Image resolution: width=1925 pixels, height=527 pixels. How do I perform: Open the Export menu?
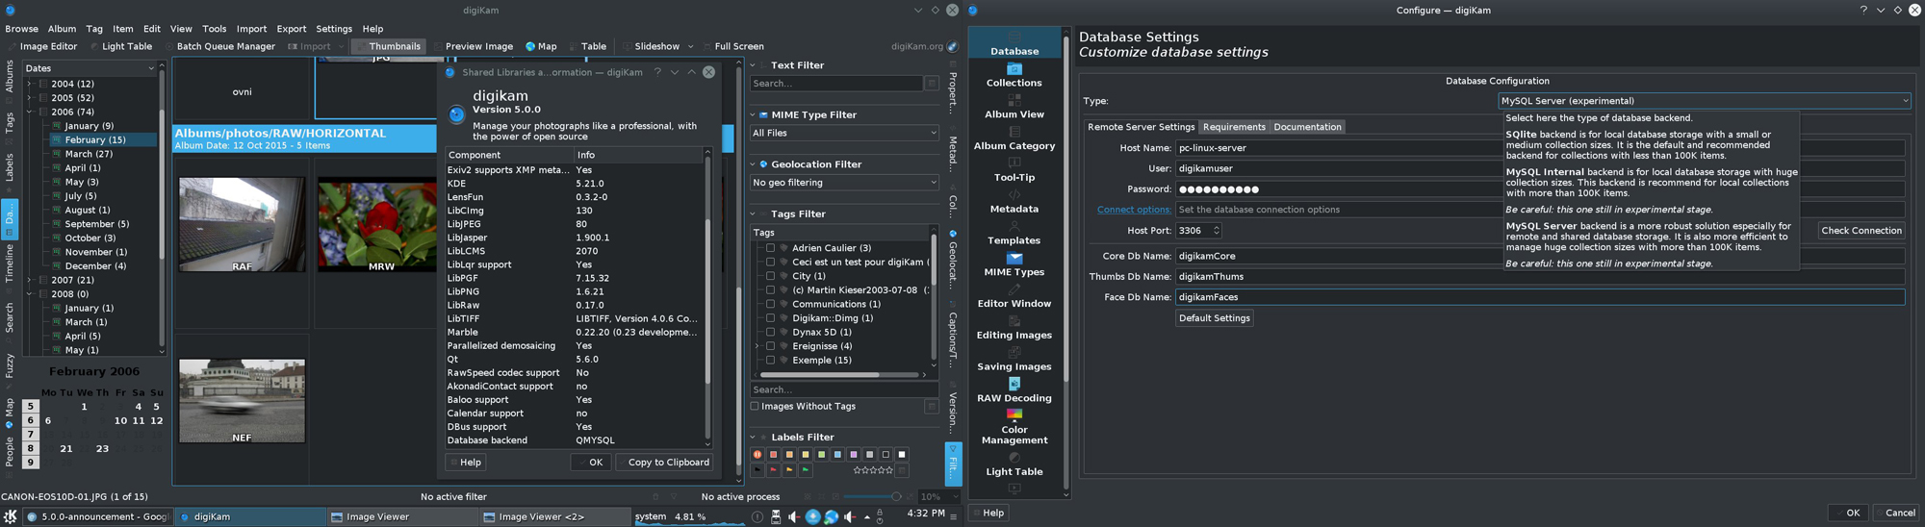tap(291, 29)
